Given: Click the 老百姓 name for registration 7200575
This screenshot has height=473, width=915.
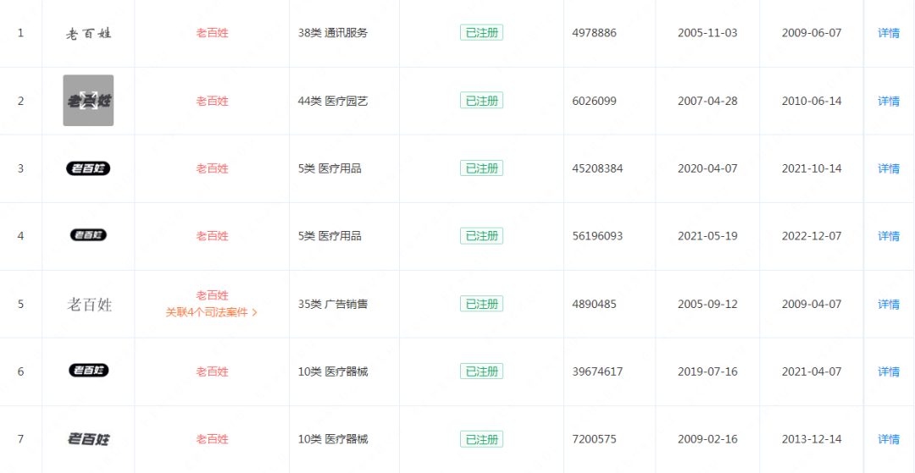Looking at the screenshot, I should point(212,438).
